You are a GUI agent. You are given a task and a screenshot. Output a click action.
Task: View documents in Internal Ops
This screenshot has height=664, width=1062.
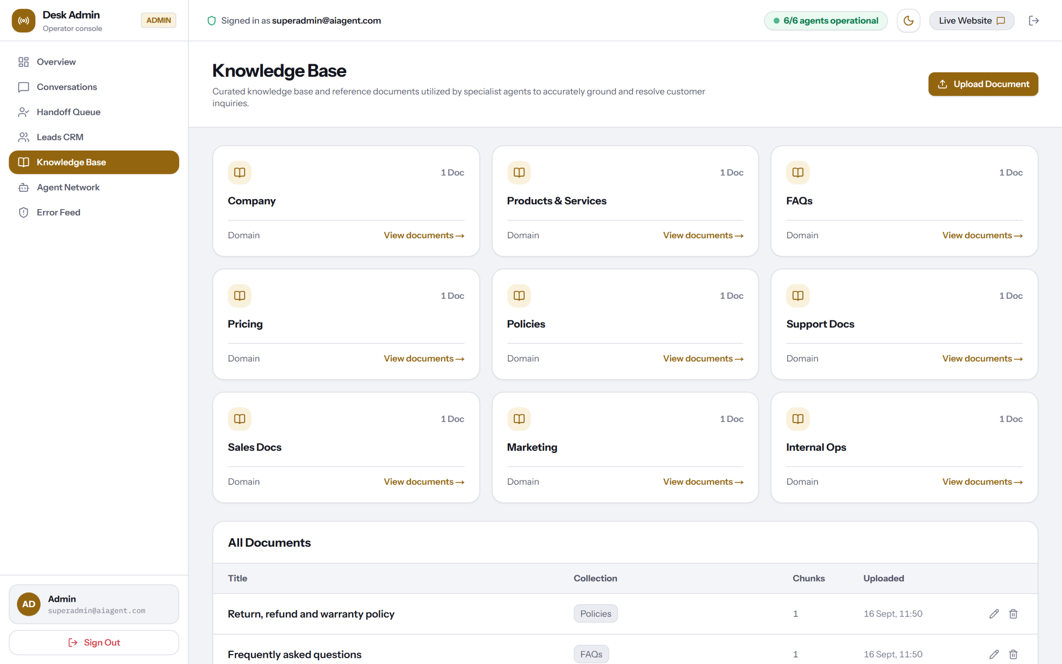pos(982,482)
